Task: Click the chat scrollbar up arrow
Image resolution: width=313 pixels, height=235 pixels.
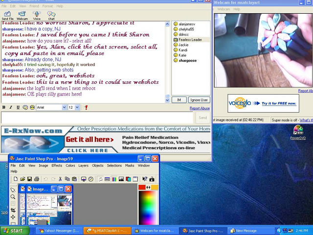Action: pyautogui.click(x=167, y=24)
